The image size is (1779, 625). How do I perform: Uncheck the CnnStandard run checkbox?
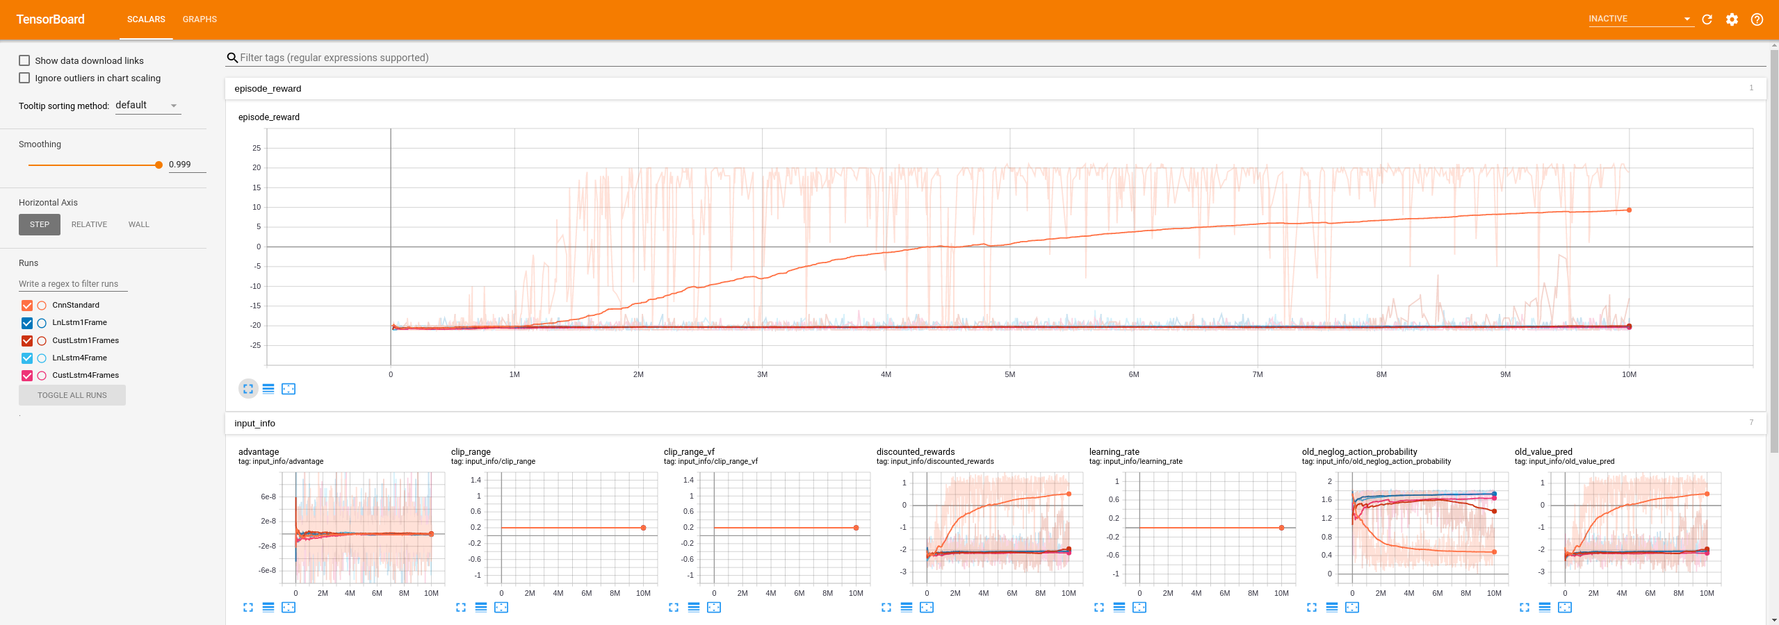[27, 306]
